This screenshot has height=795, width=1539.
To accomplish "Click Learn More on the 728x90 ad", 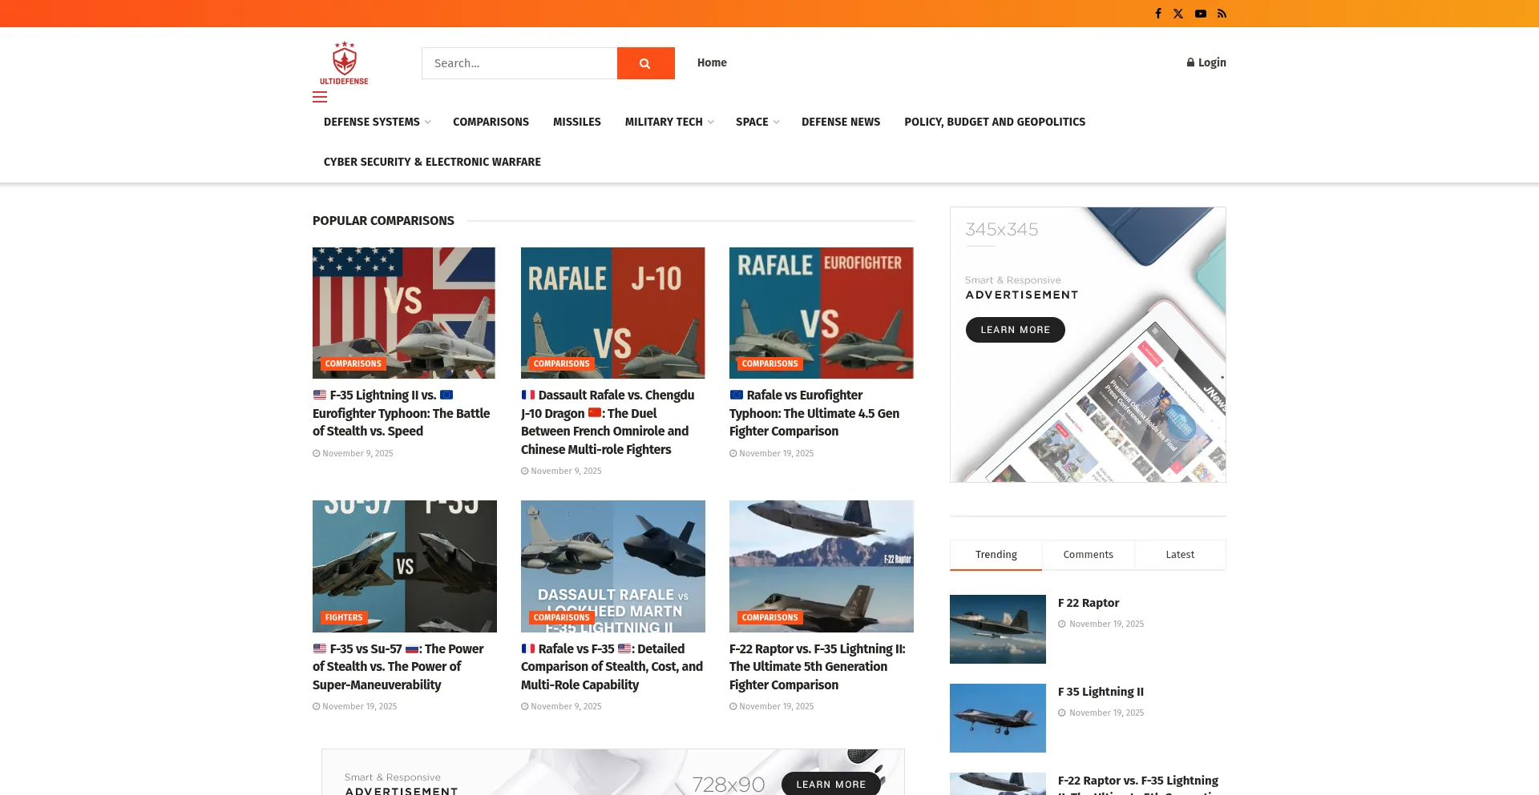I will [831, 784].
